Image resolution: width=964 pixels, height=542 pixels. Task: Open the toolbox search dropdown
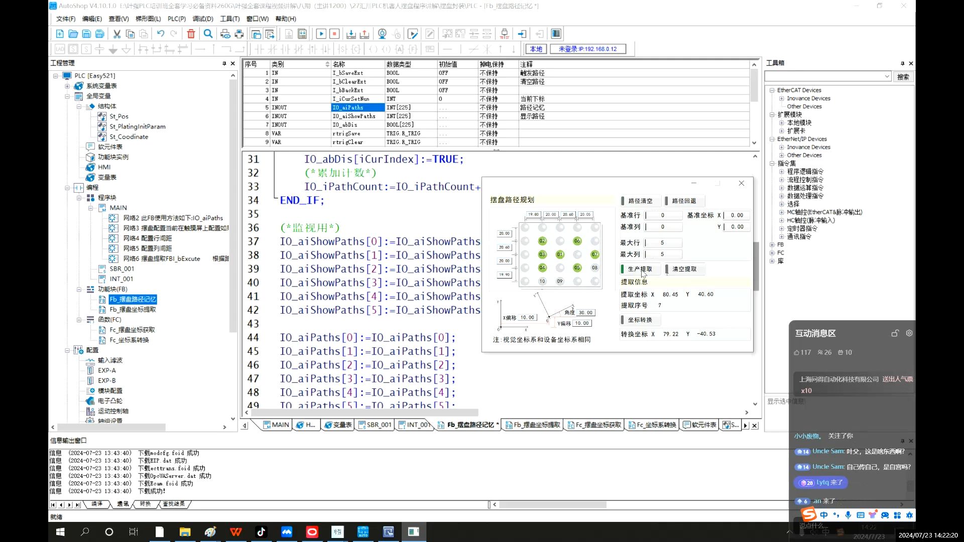click(x=887, y=77)
